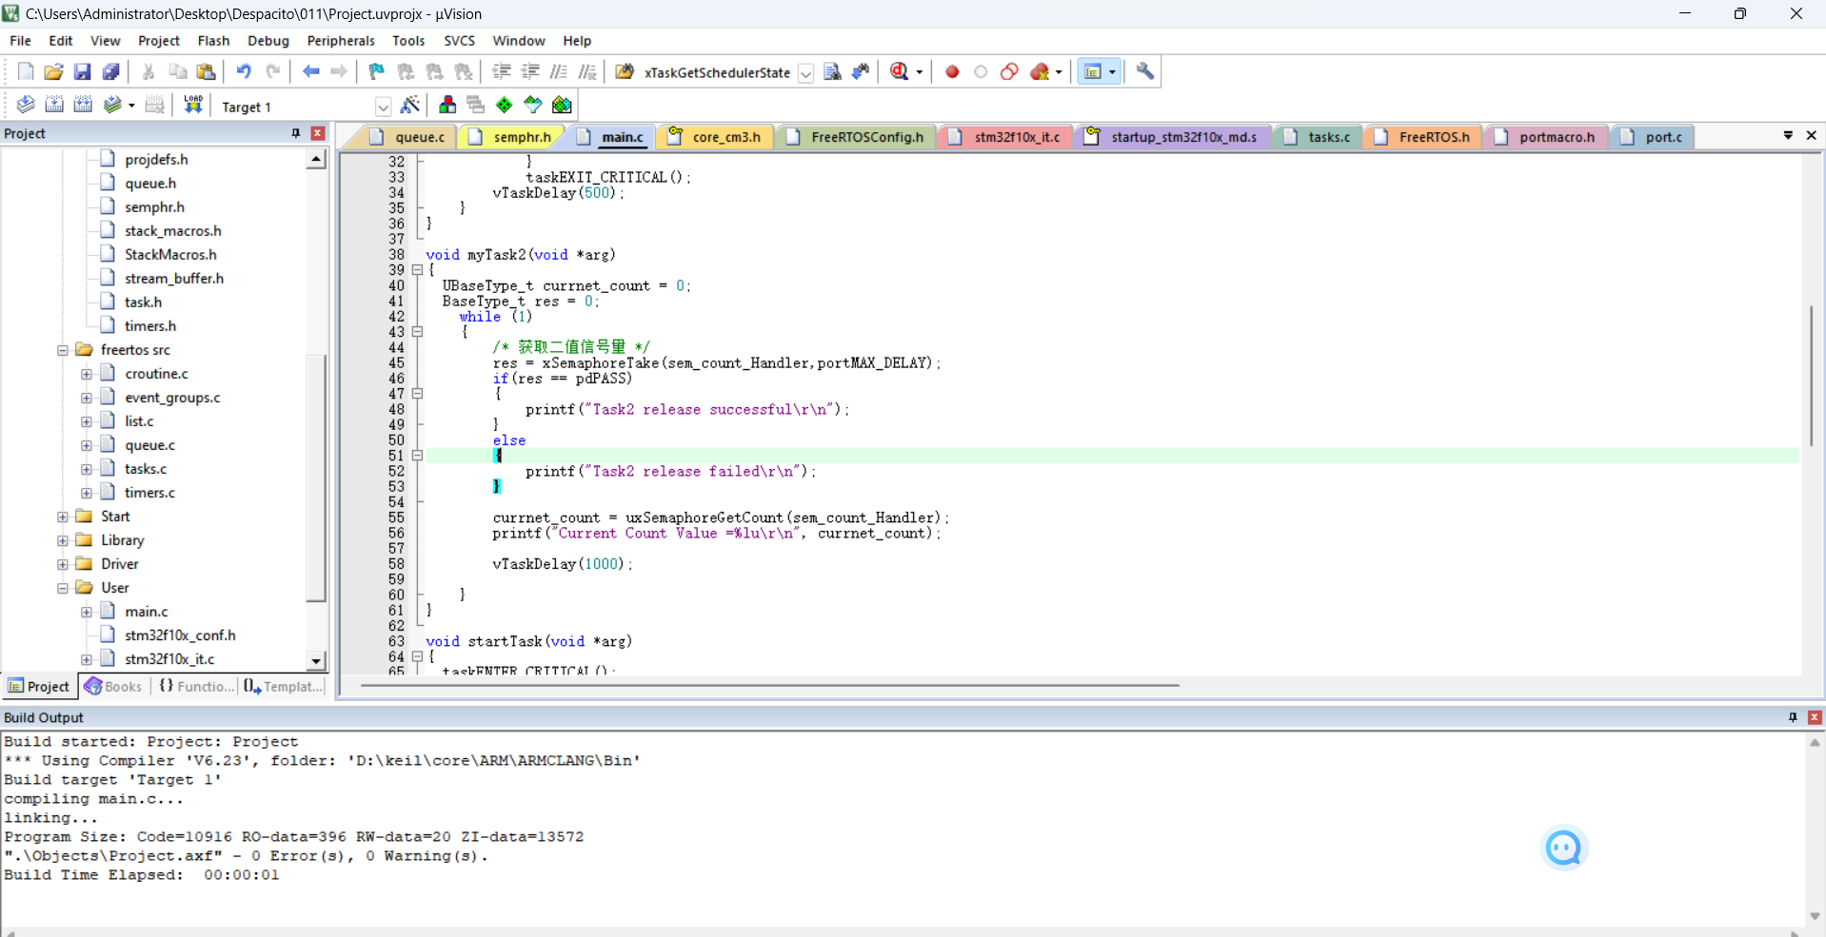Switch to the FreeRTOSConfig.h editor tab

point(856,137)
